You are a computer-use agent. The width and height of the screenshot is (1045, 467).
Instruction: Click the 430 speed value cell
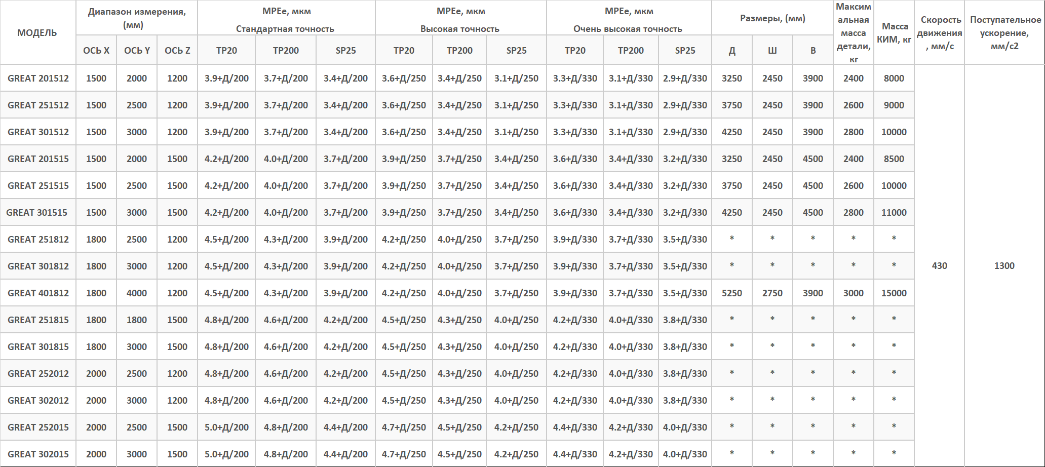coord(939,266)
